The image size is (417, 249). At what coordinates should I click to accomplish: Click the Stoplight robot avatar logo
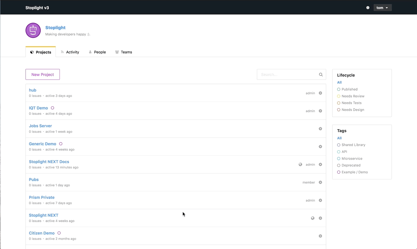(33, 30)
